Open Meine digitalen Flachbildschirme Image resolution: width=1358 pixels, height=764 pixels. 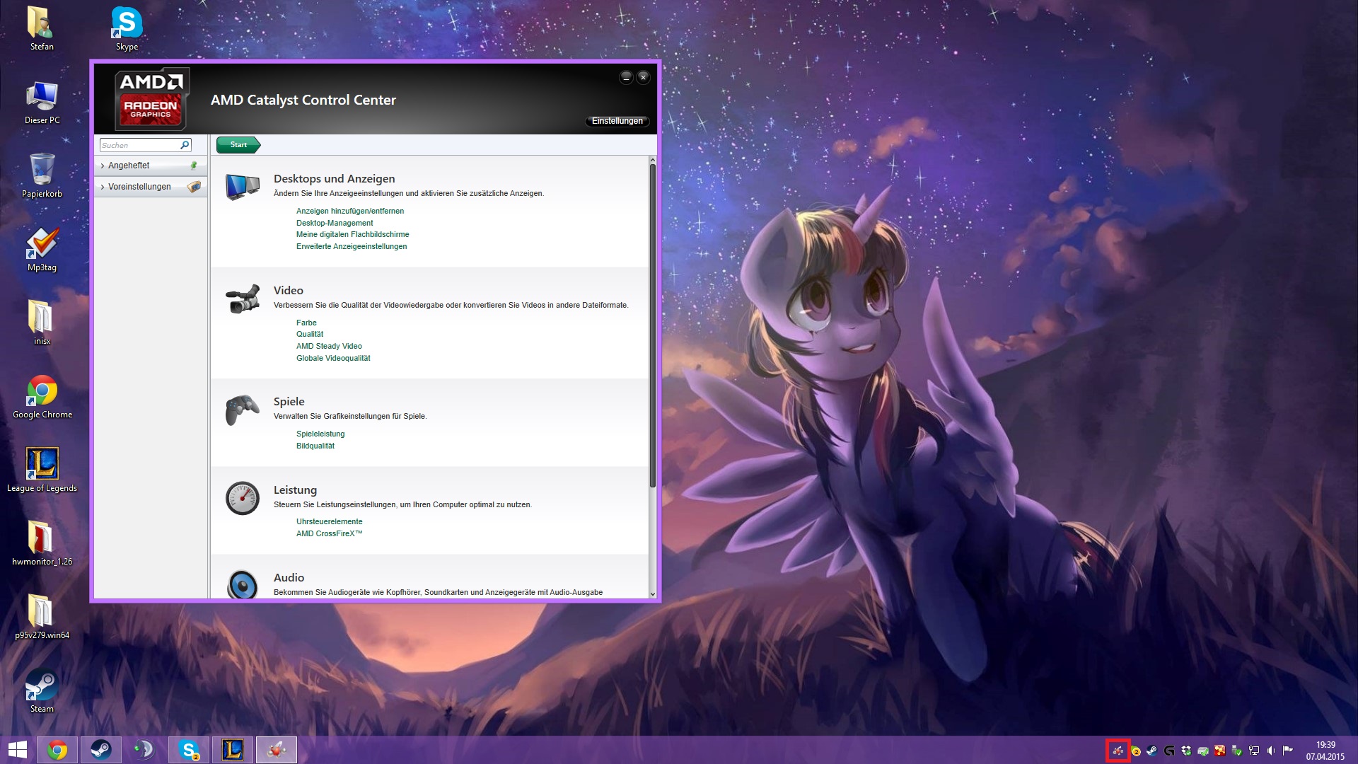coord(353,234)
